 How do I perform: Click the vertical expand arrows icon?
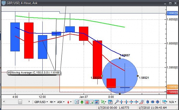click(131, 102)
